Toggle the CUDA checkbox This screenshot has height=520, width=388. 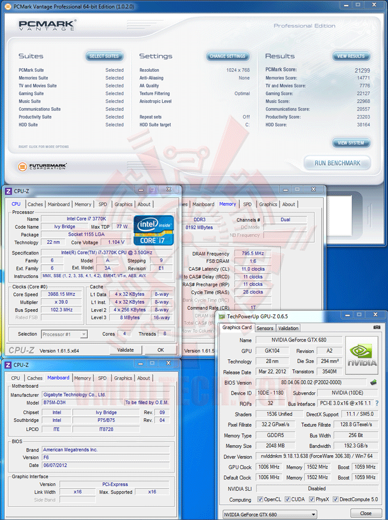tap(287, 499)
